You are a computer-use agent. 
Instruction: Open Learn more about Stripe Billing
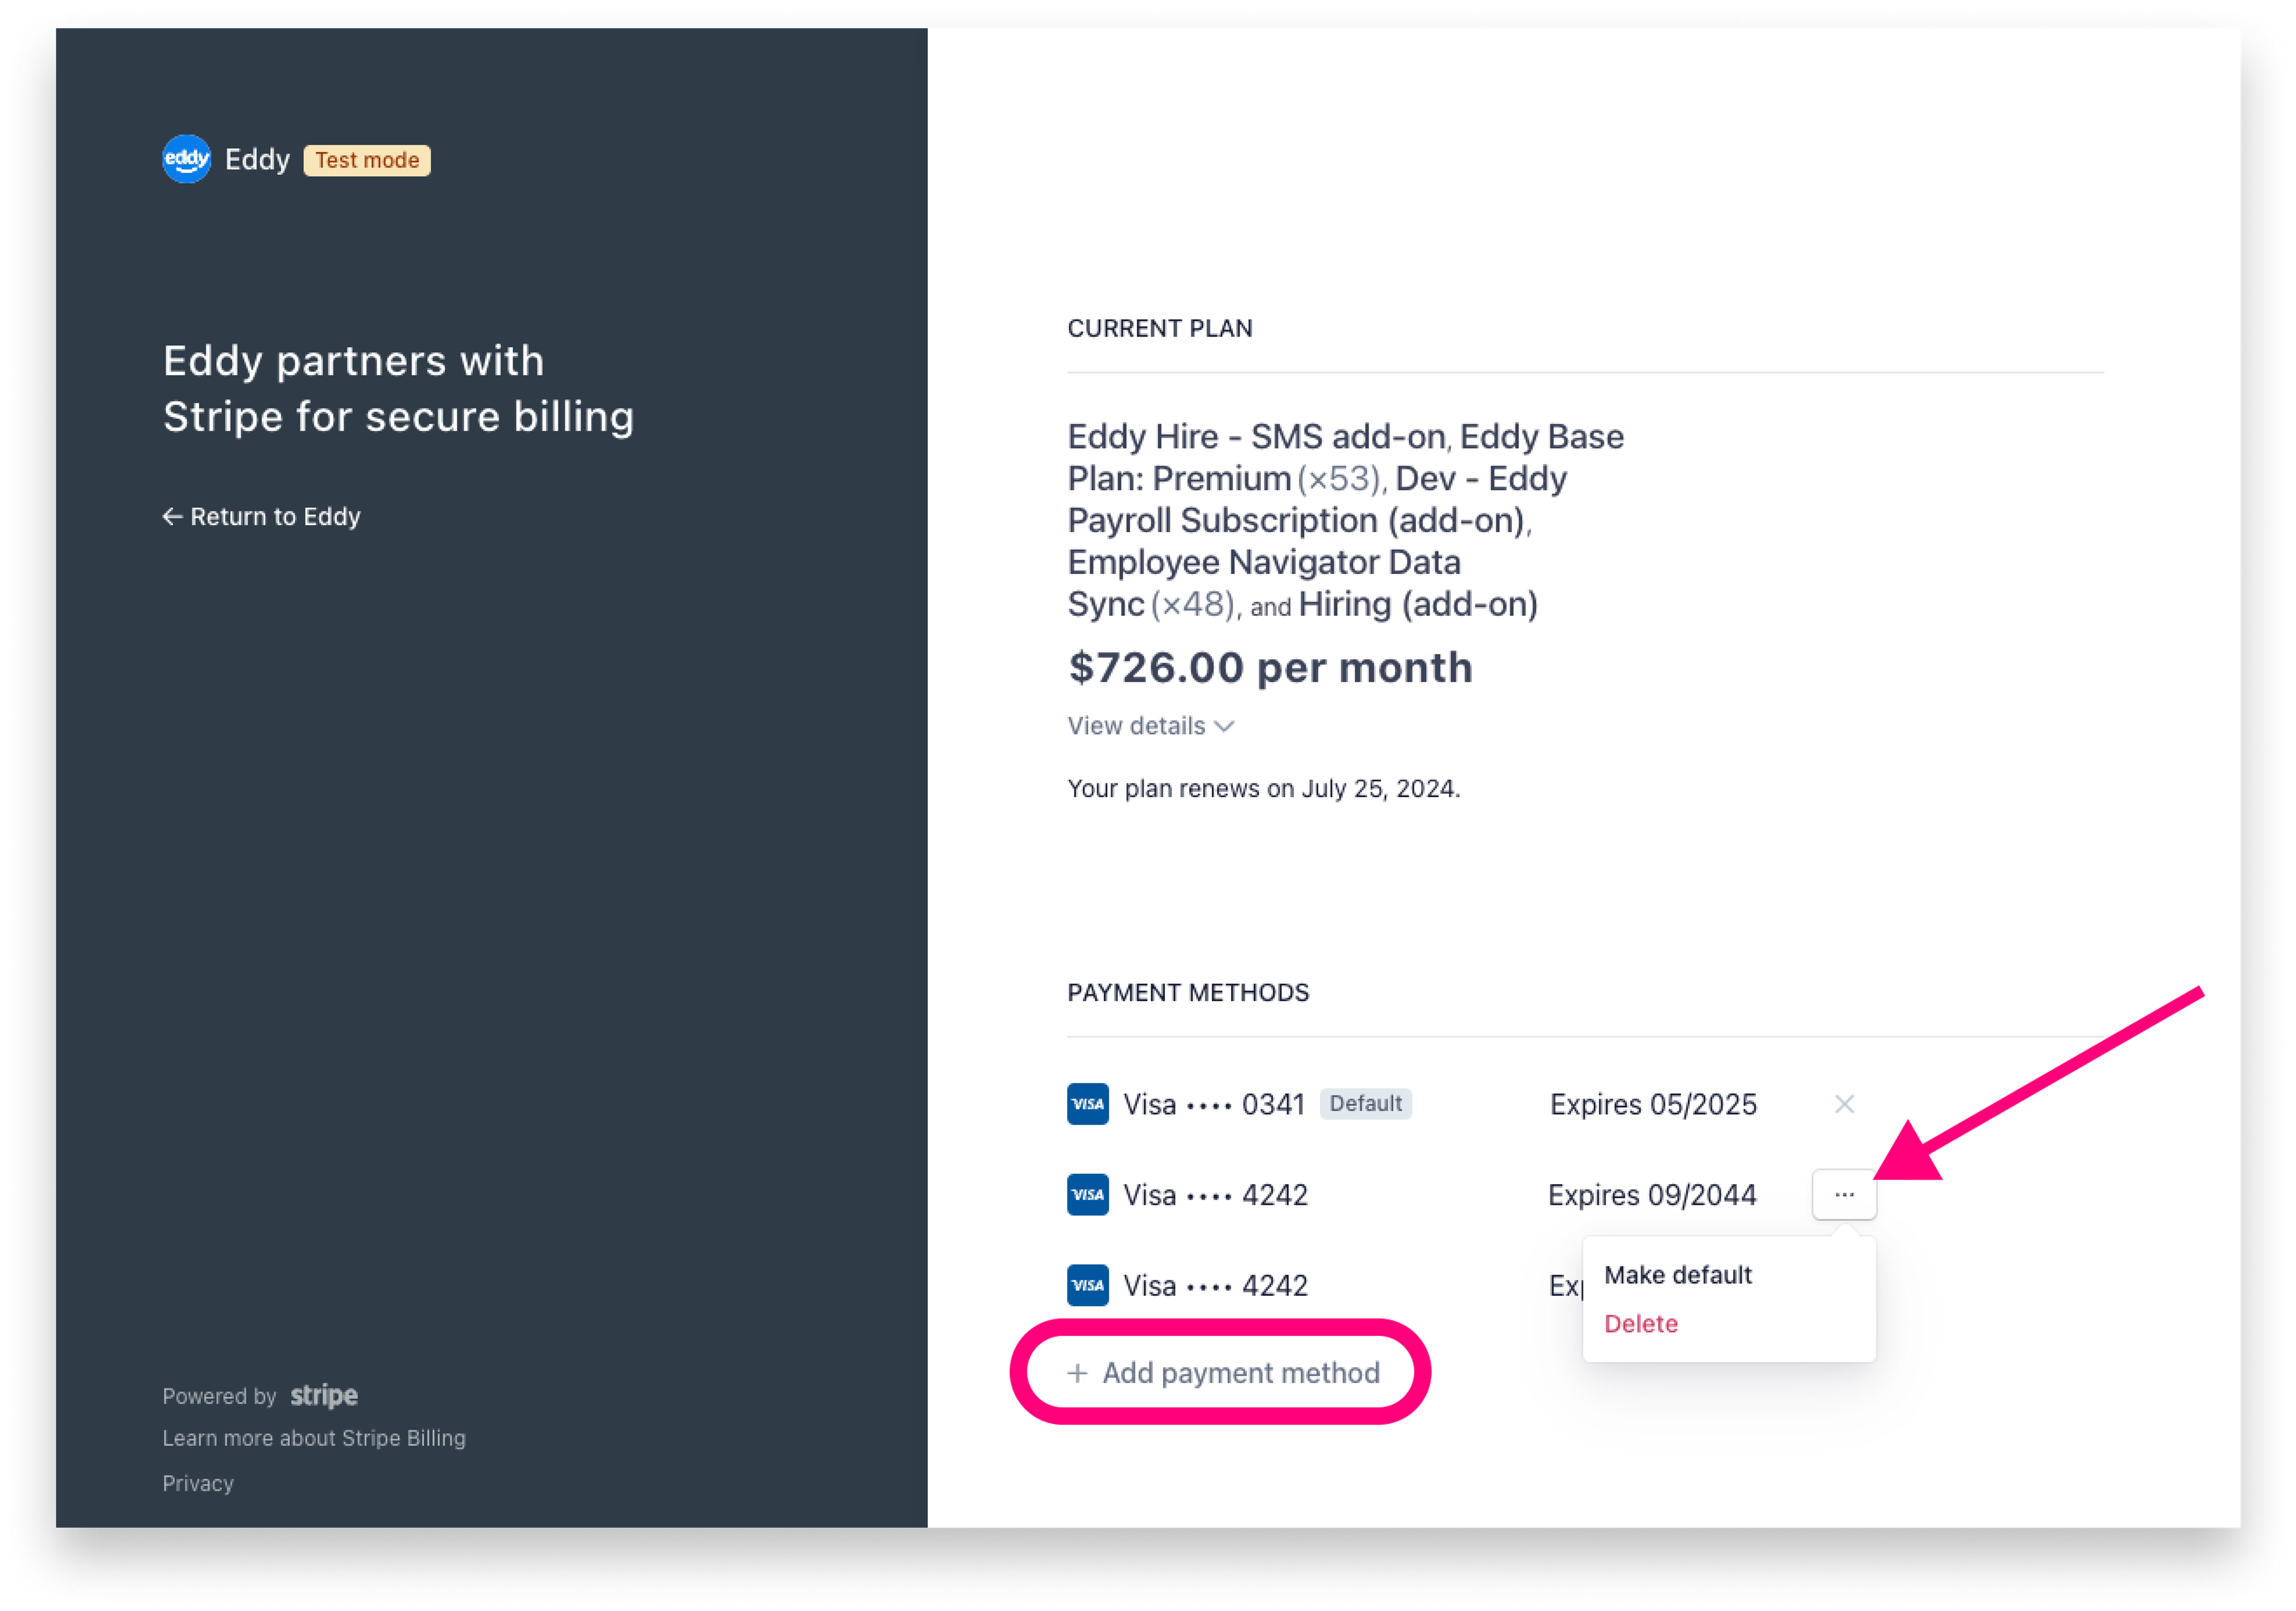314,1438
